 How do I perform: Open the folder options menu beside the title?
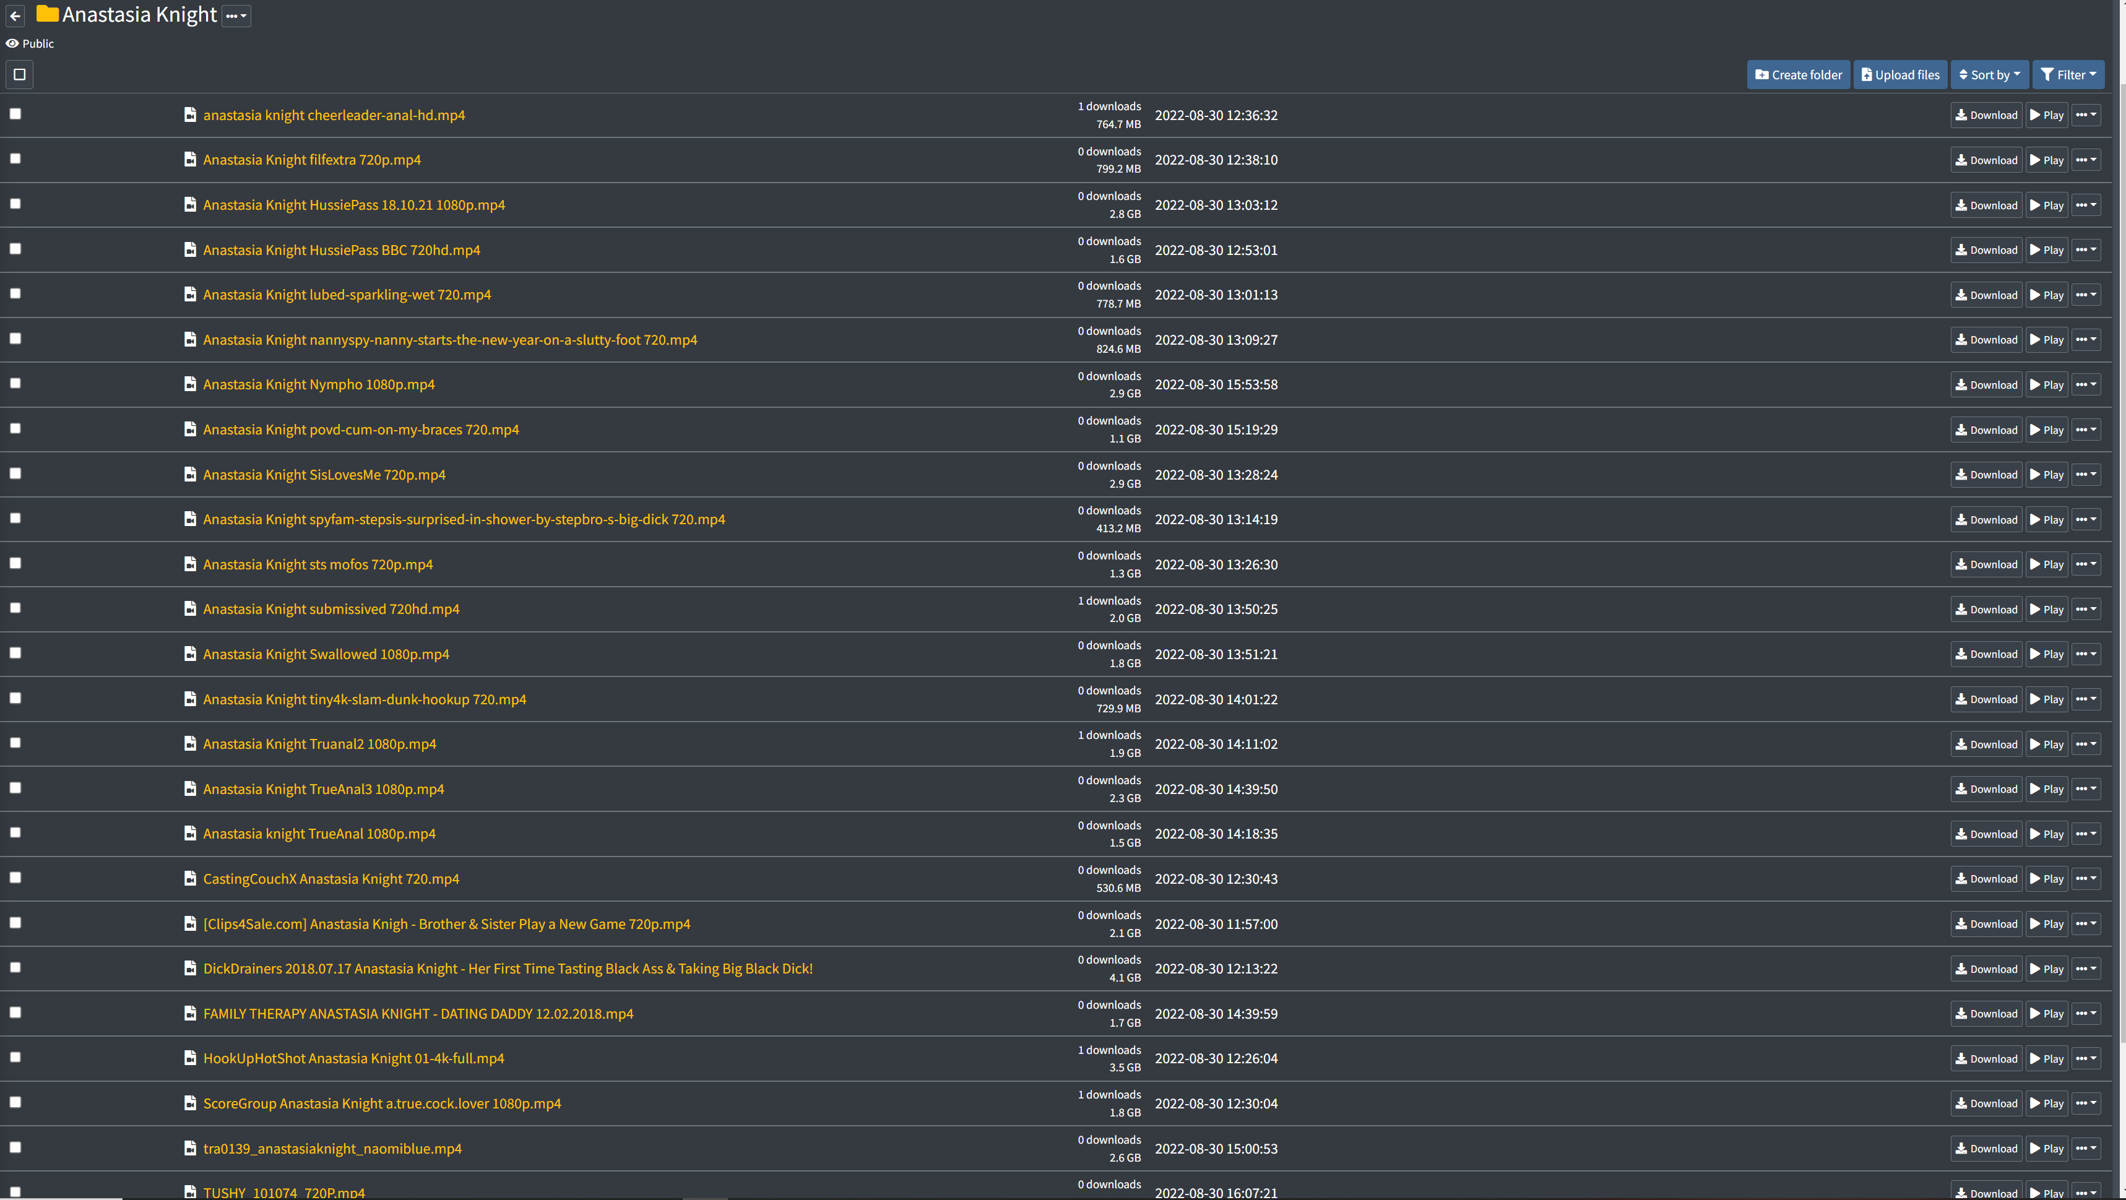(x=236, y=15)
